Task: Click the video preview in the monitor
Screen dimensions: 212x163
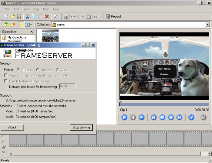Action: click(164, 66)
